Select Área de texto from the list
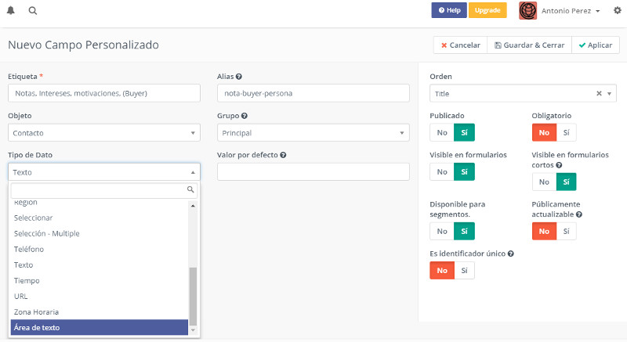627x342 pixels. point(100,327)
